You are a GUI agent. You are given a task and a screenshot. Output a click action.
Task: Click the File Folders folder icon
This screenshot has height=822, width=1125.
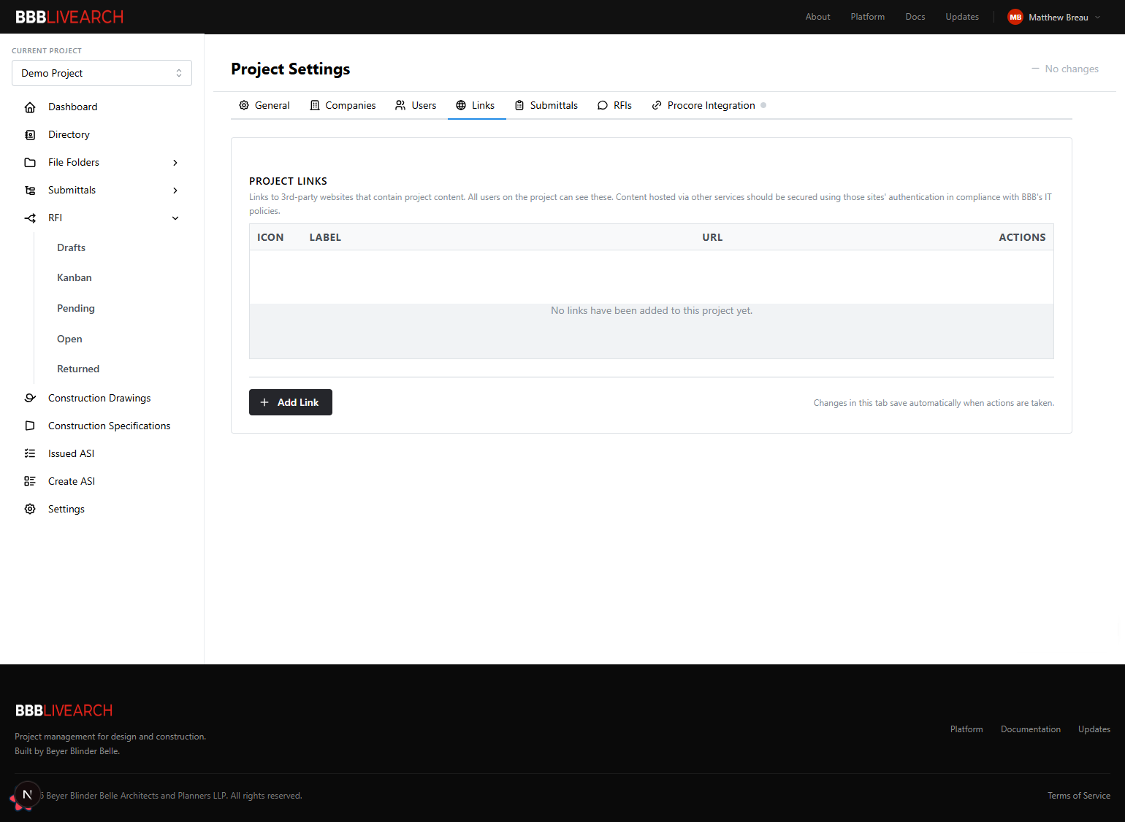[x=30, y=163]
